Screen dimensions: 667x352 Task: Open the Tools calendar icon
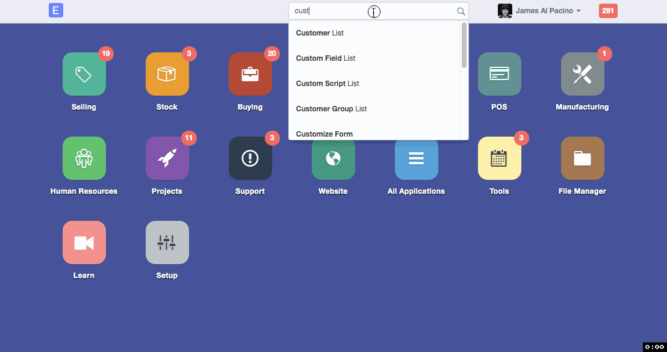[x=500, y=158]
